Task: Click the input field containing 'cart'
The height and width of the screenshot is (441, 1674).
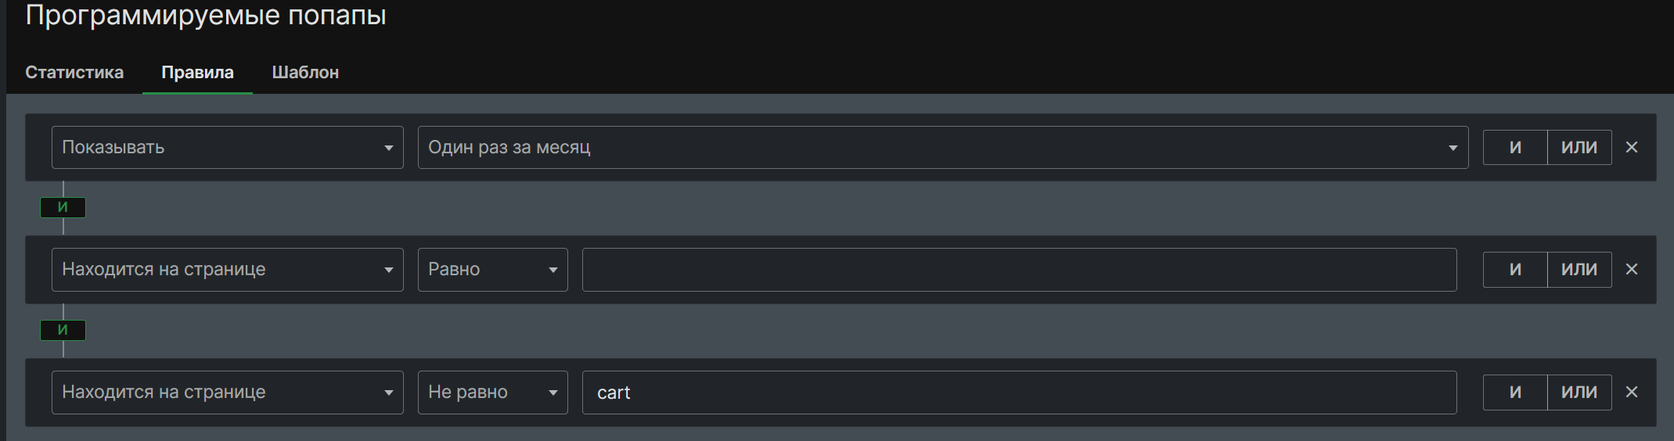Action: coord(1019,392)
